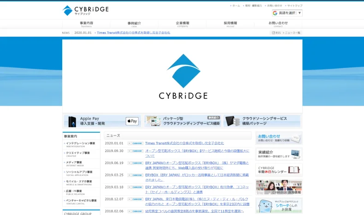Open the お問い合わせ top header link

275,6
